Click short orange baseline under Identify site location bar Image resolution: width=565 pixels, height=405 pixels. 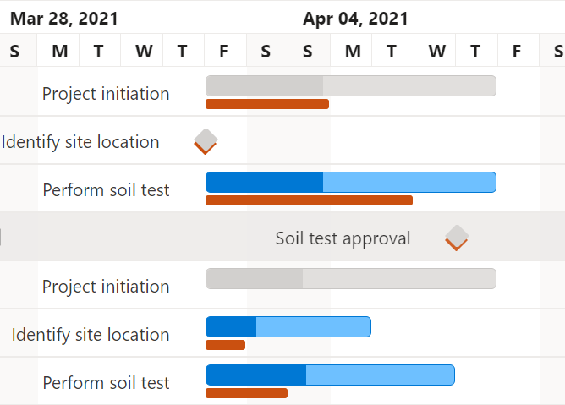coord(225,345)
